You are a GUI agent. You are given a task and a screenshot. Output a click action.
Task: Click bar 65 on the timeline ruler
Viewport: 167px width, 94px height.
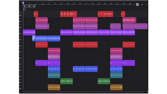pyautogui.click(x=124, y=3)
